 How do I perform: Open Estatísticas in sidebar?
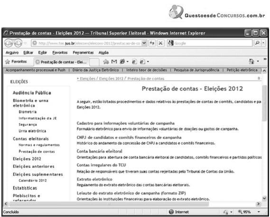[x=25, y=188]
